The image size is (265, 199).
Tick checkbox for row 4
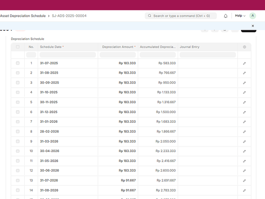pos(18,92)
